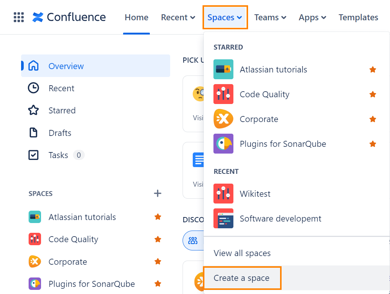Click the Tasks count badge 0
The height and width of the screenshot is (294, 390).
click(79, 155)
